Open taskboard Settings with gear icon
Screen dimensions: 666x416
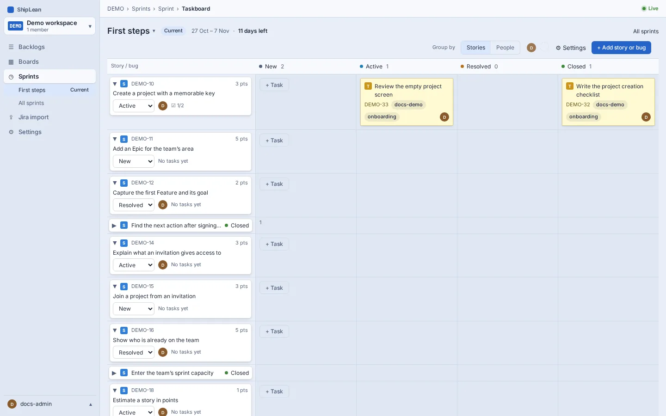[571, 48]
